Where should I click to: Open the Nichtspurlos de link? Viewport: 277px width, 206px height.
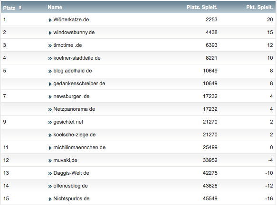[71, 198]
